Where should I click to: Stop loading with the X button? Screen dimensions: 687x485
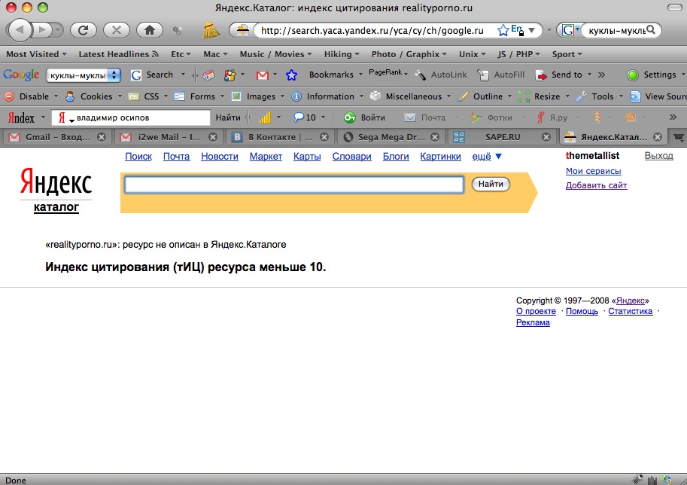(116, 30)
